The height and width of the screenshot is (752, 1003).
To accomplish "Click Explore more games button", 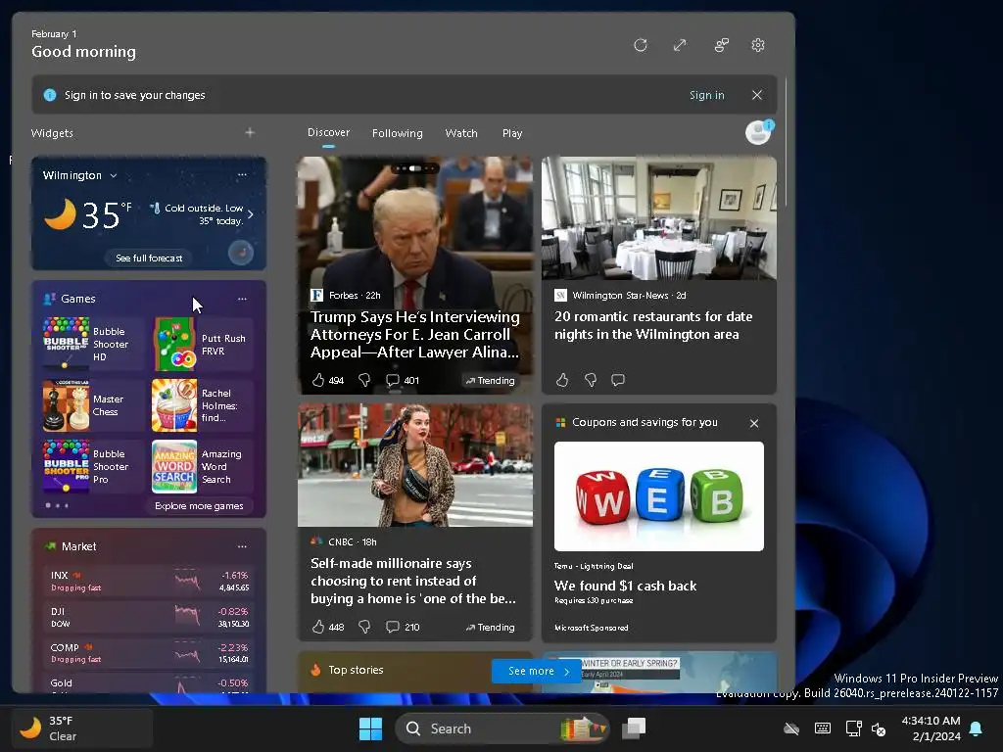I will (x=199, y=506).
